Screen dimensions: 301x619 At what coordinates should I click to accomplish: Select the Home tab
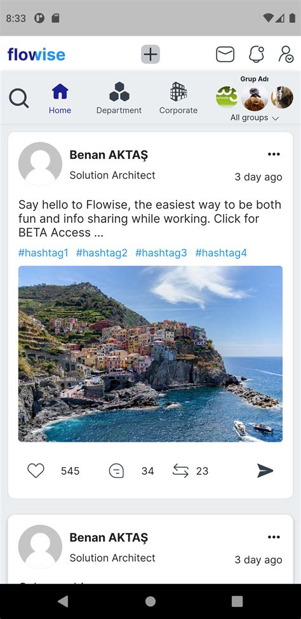[x=60, y=99]
